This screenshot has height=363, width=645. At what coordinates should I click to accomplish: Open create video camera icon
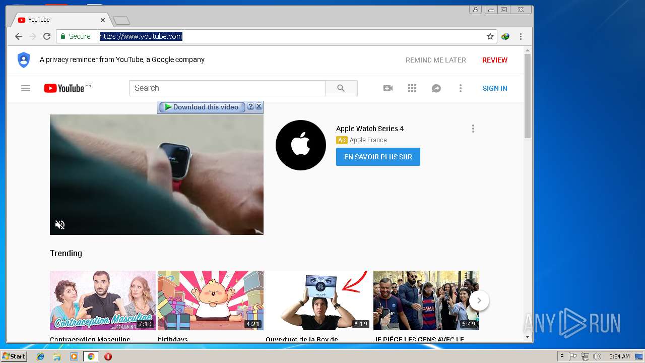(x=388, y=88)
